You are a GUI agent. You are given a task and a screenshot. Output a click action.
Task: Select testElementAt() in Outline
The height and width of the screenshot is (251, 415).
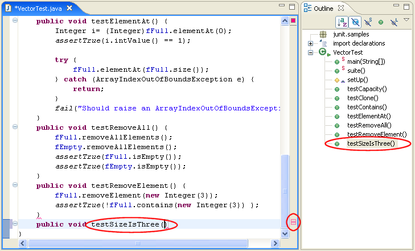point(369,116)
